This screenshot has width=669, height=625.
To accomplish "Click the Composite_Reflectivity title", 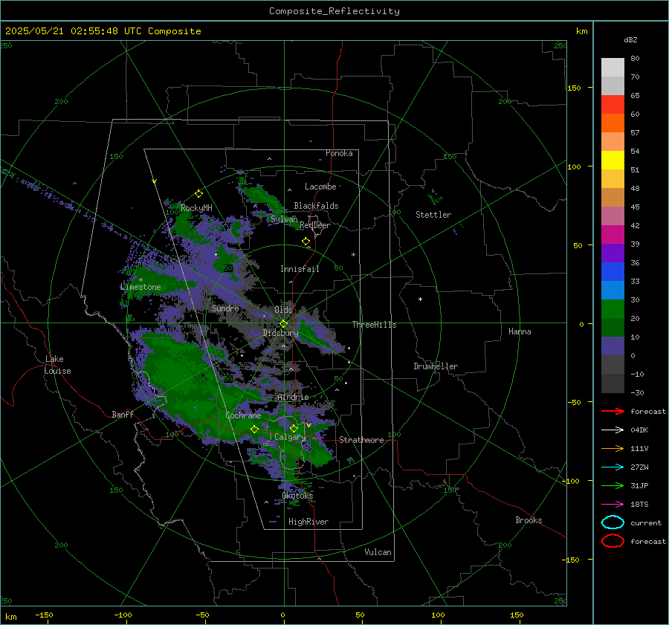I will pos(334,11).
